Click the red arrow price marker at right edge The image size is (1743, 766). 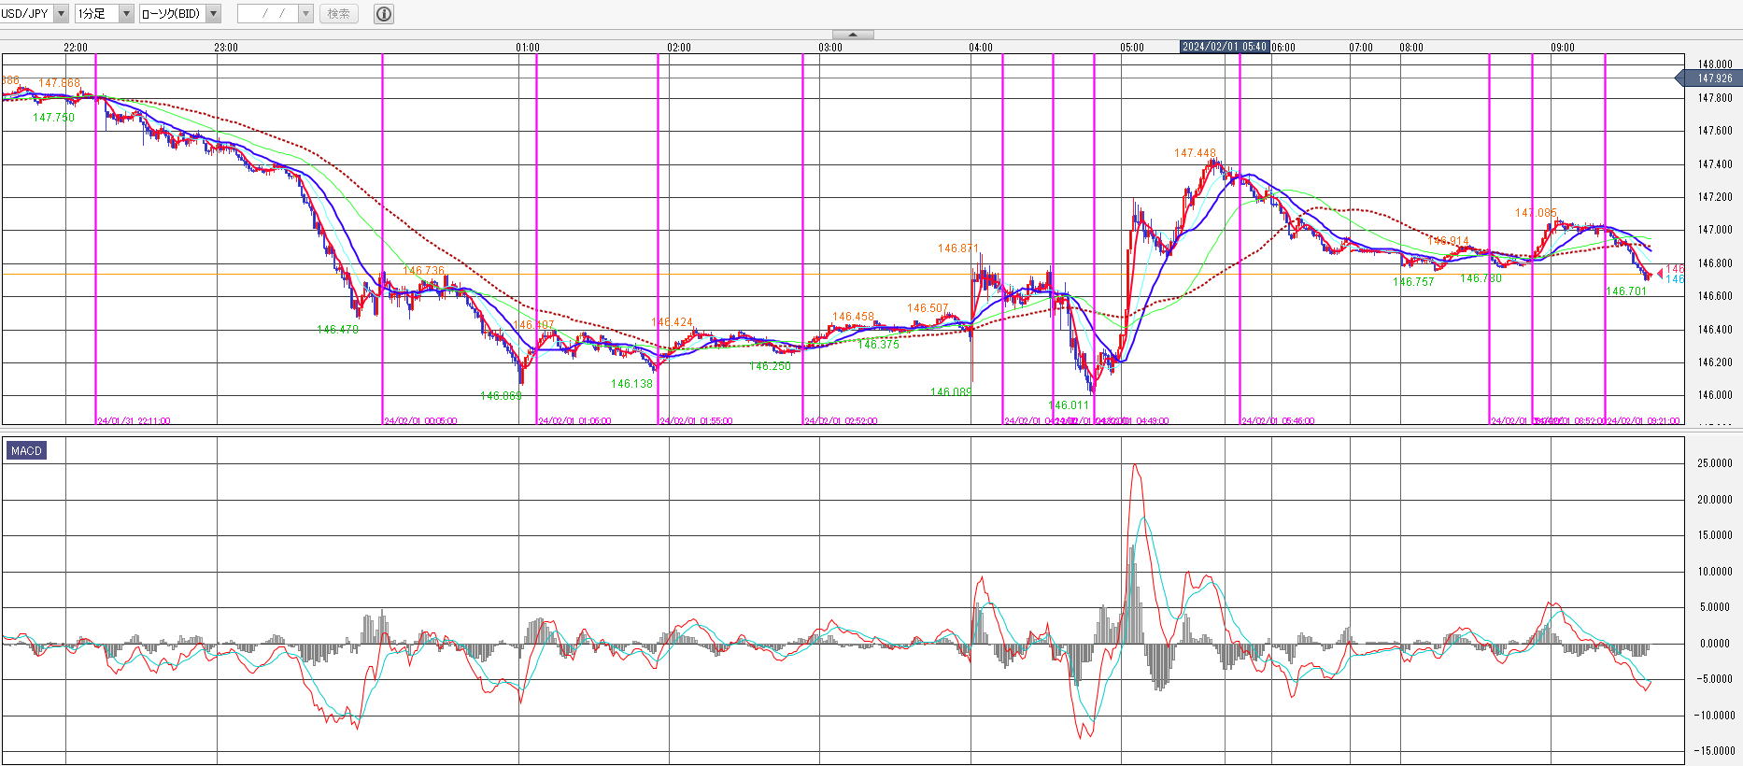(x=1659, y=273)
